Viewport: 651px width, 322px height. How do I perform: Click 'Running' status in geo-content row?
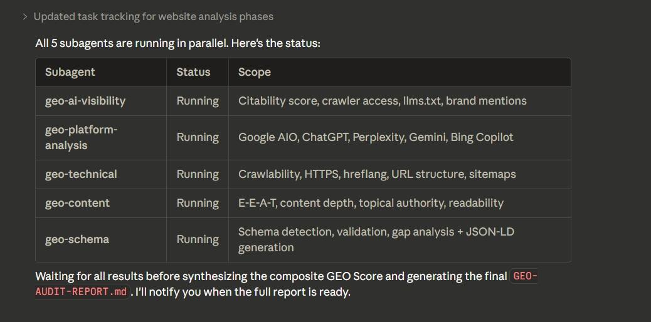tap(198, 203)
